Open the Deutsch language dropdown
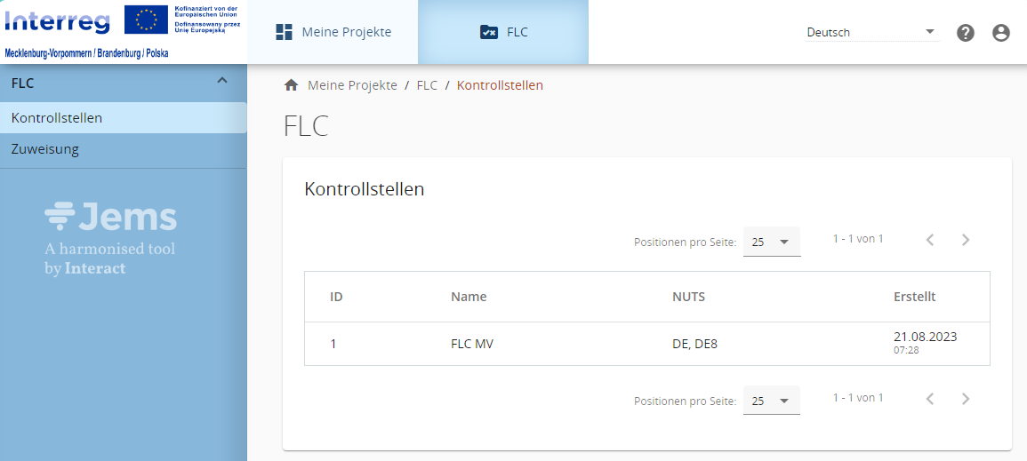This screenshot has width=1027, height=461. [x=871, y=32]
